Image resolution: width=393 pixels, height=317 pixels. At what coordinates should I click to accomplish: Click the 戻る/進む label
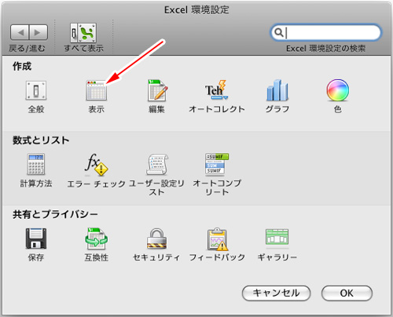point(27,48)
